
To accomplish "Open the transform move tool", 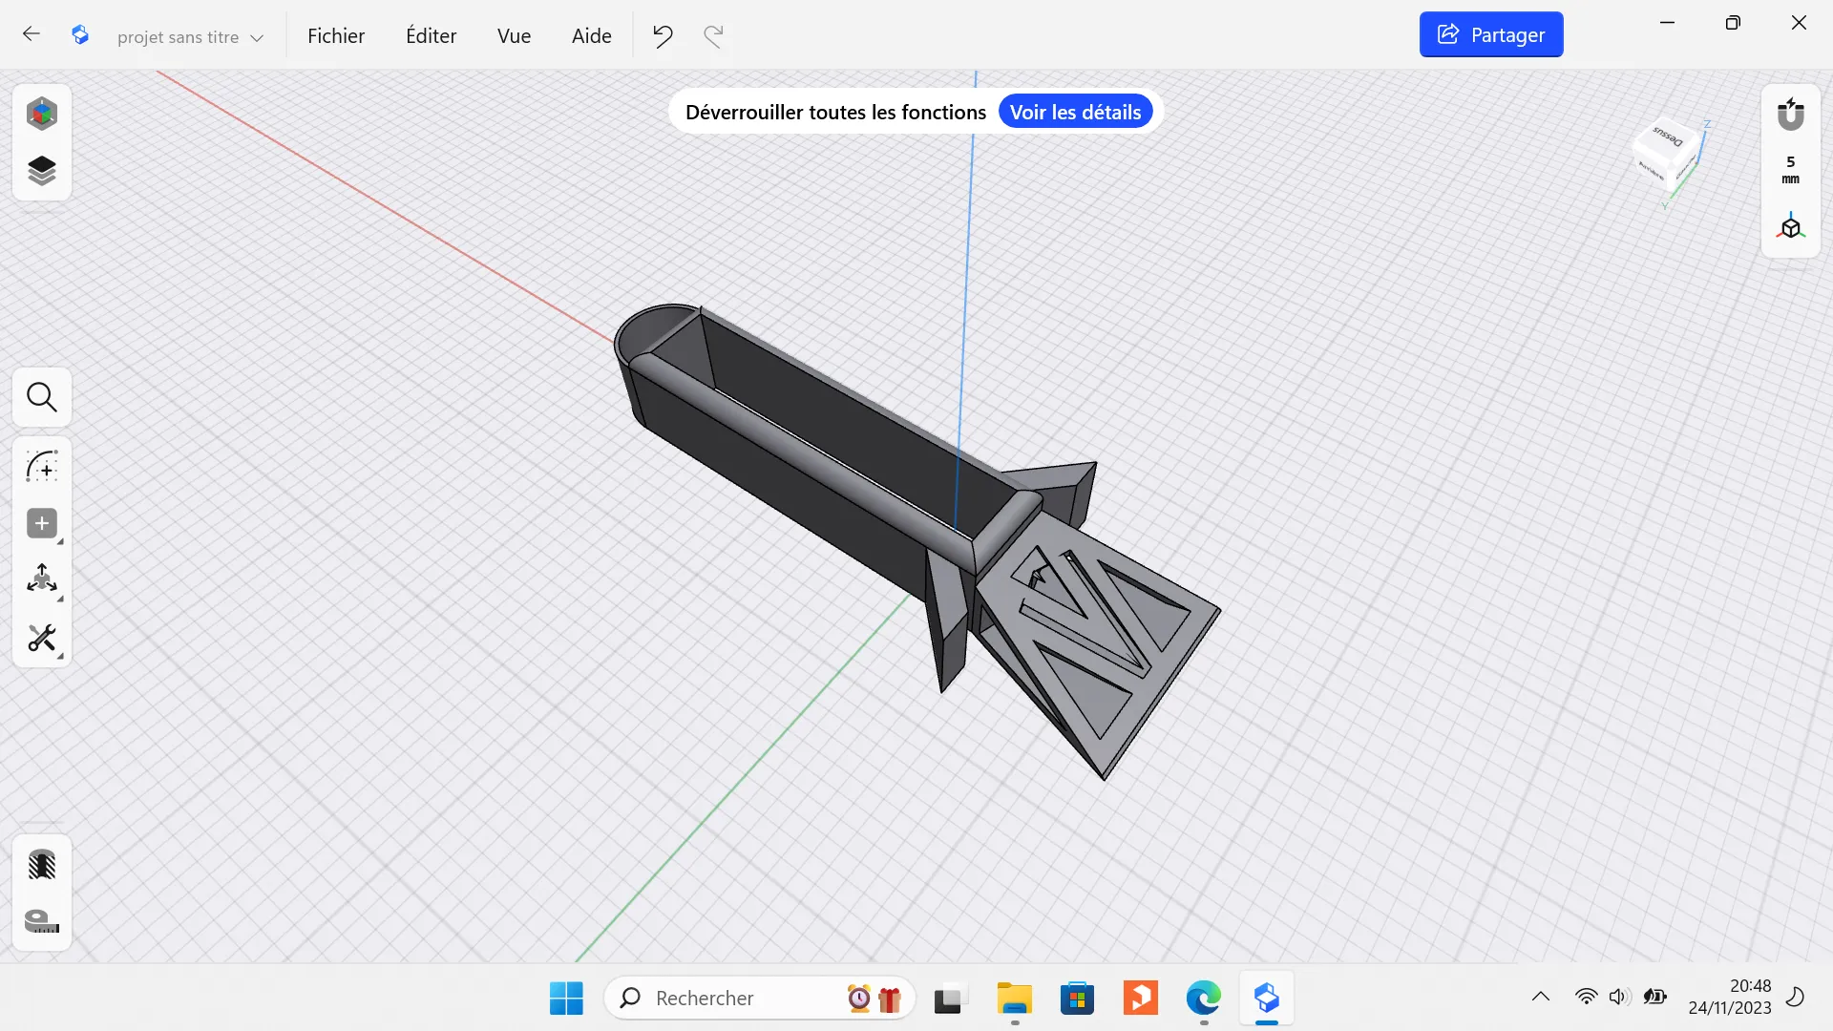I will coord(42,579).
